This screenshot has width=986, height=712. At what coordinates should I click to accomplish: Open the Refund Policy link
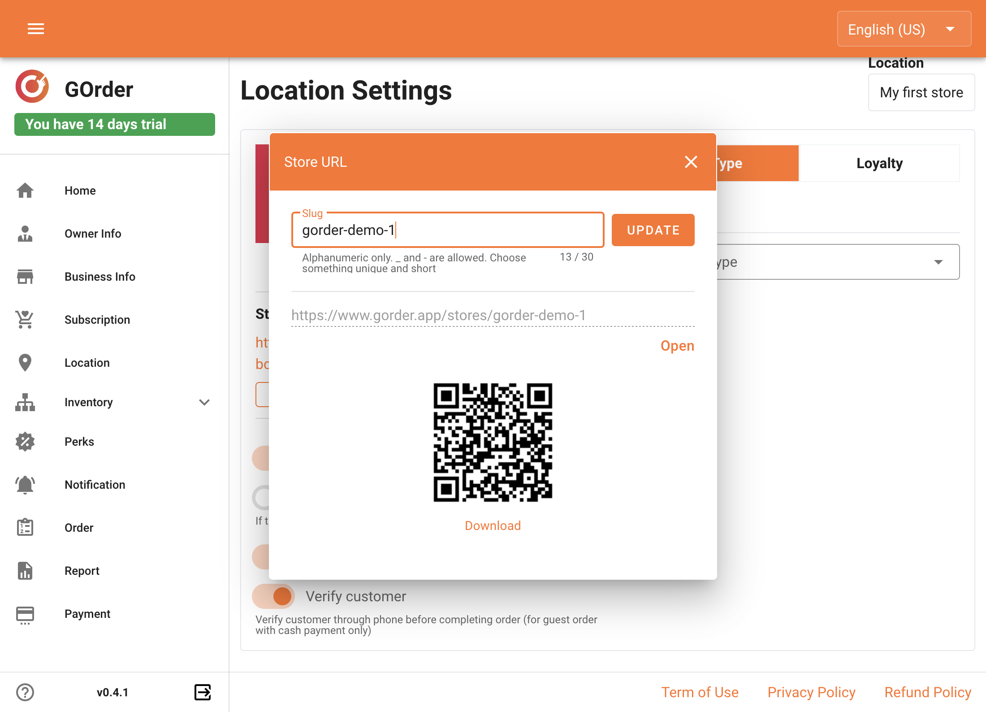click(927, 692)
